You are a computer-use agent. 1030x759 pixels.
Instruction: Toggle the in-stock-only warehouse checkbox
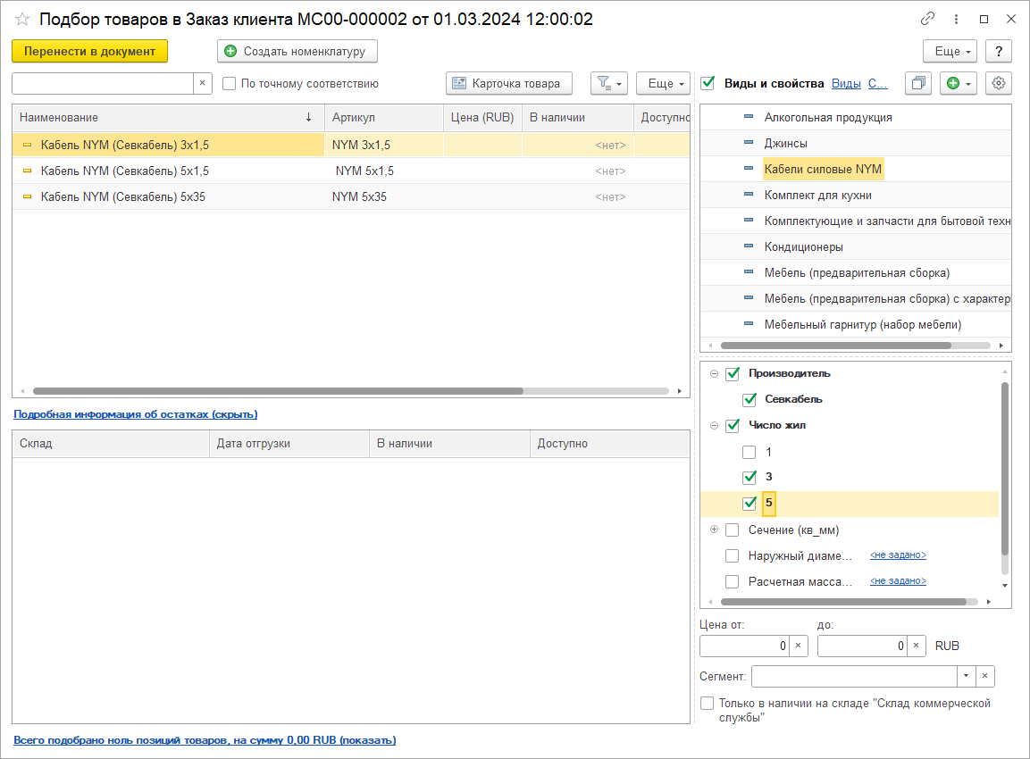(708, 704)
